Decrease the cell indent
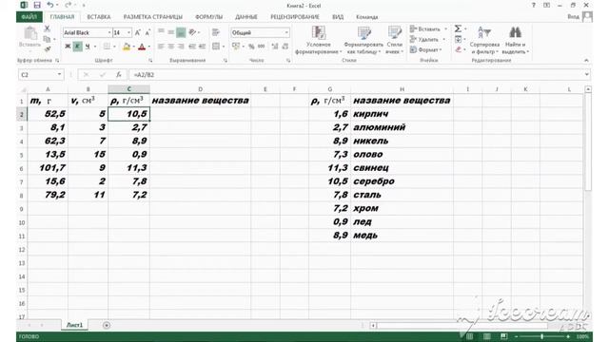The height and width of the screenshot is (342, 609). click(x=192, y=47)
